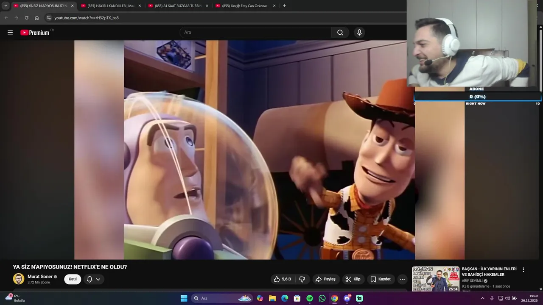
Task: Click the system tray microphone icon
Action: (x=492, y=298)
